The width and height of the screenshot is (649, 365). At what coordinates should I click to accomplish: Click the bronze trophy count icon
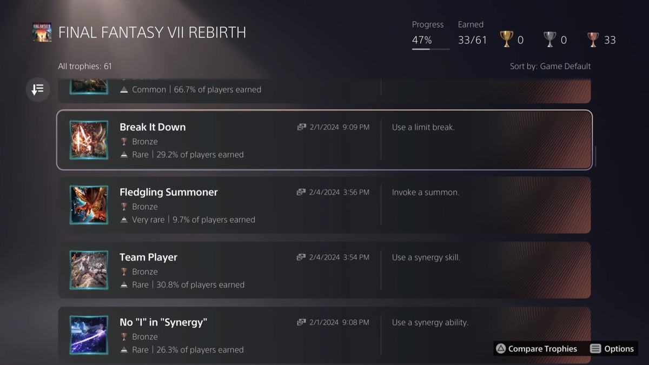coord(593,39)
